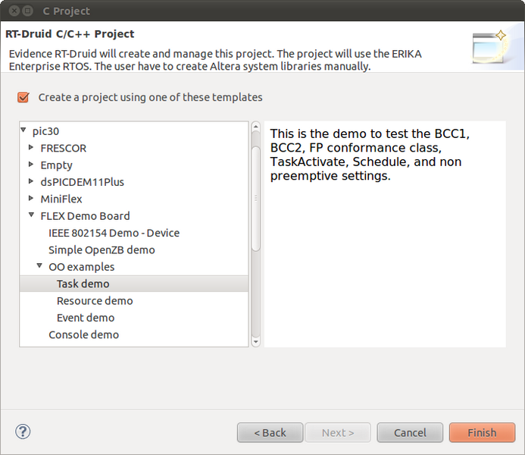Click the template list vertical scrollbar thumb
525x455 pixels.
[x=256, y=199]
